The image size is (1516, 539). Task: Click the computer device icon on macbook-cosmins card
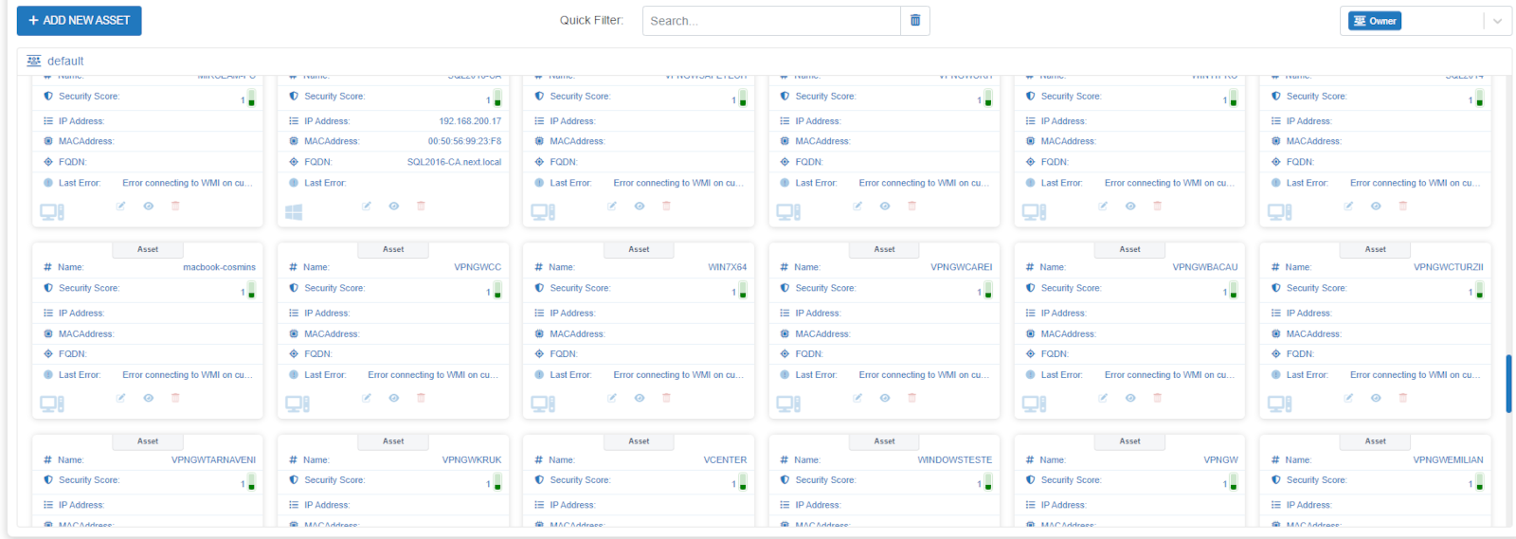click(52, 404)
